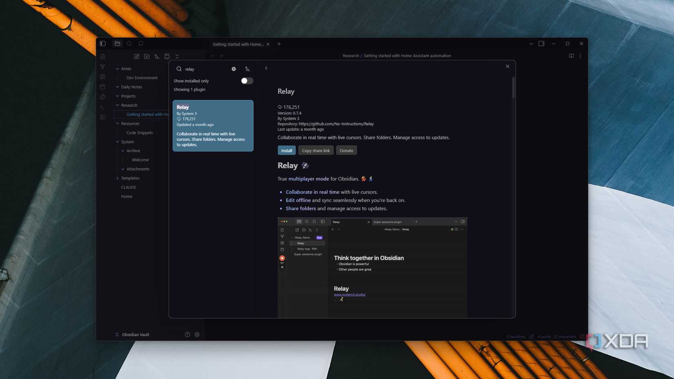Clear the relay search query
The width and height of the screenshot is (674, 379).
point(233,69)
